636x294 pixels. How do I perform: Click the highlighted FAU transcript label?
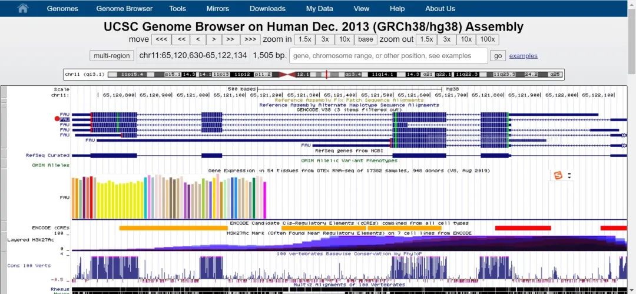pos(65,119)
